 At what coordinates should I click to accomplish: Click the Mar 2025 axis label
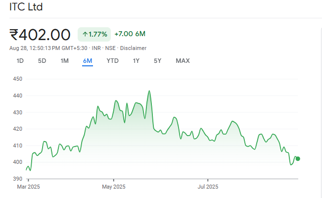[x=28, y=187]
